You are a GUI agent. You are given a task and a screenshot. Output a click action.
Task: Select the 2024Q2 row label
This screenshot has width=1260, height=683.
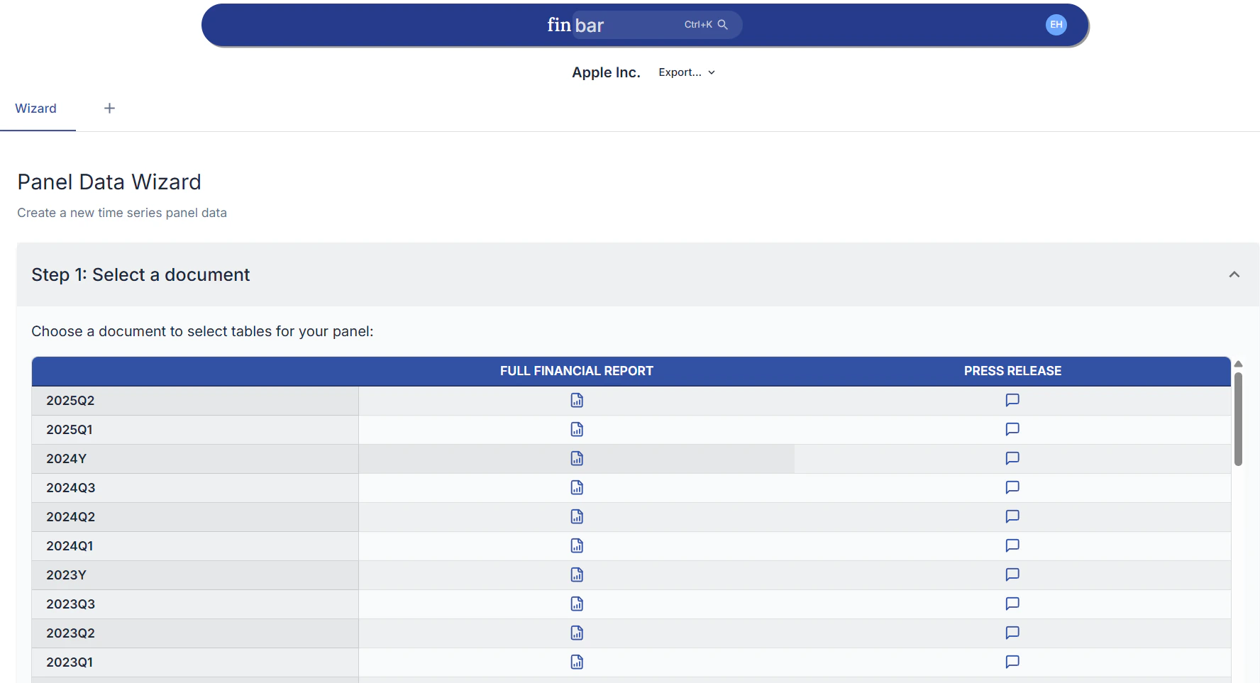coord(70,517)
